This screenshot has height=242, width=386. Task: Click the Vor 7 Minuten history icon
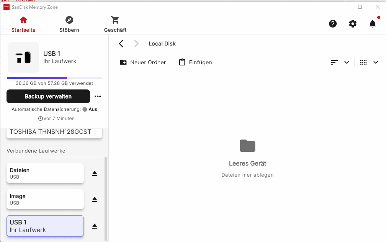pos(40,119)
